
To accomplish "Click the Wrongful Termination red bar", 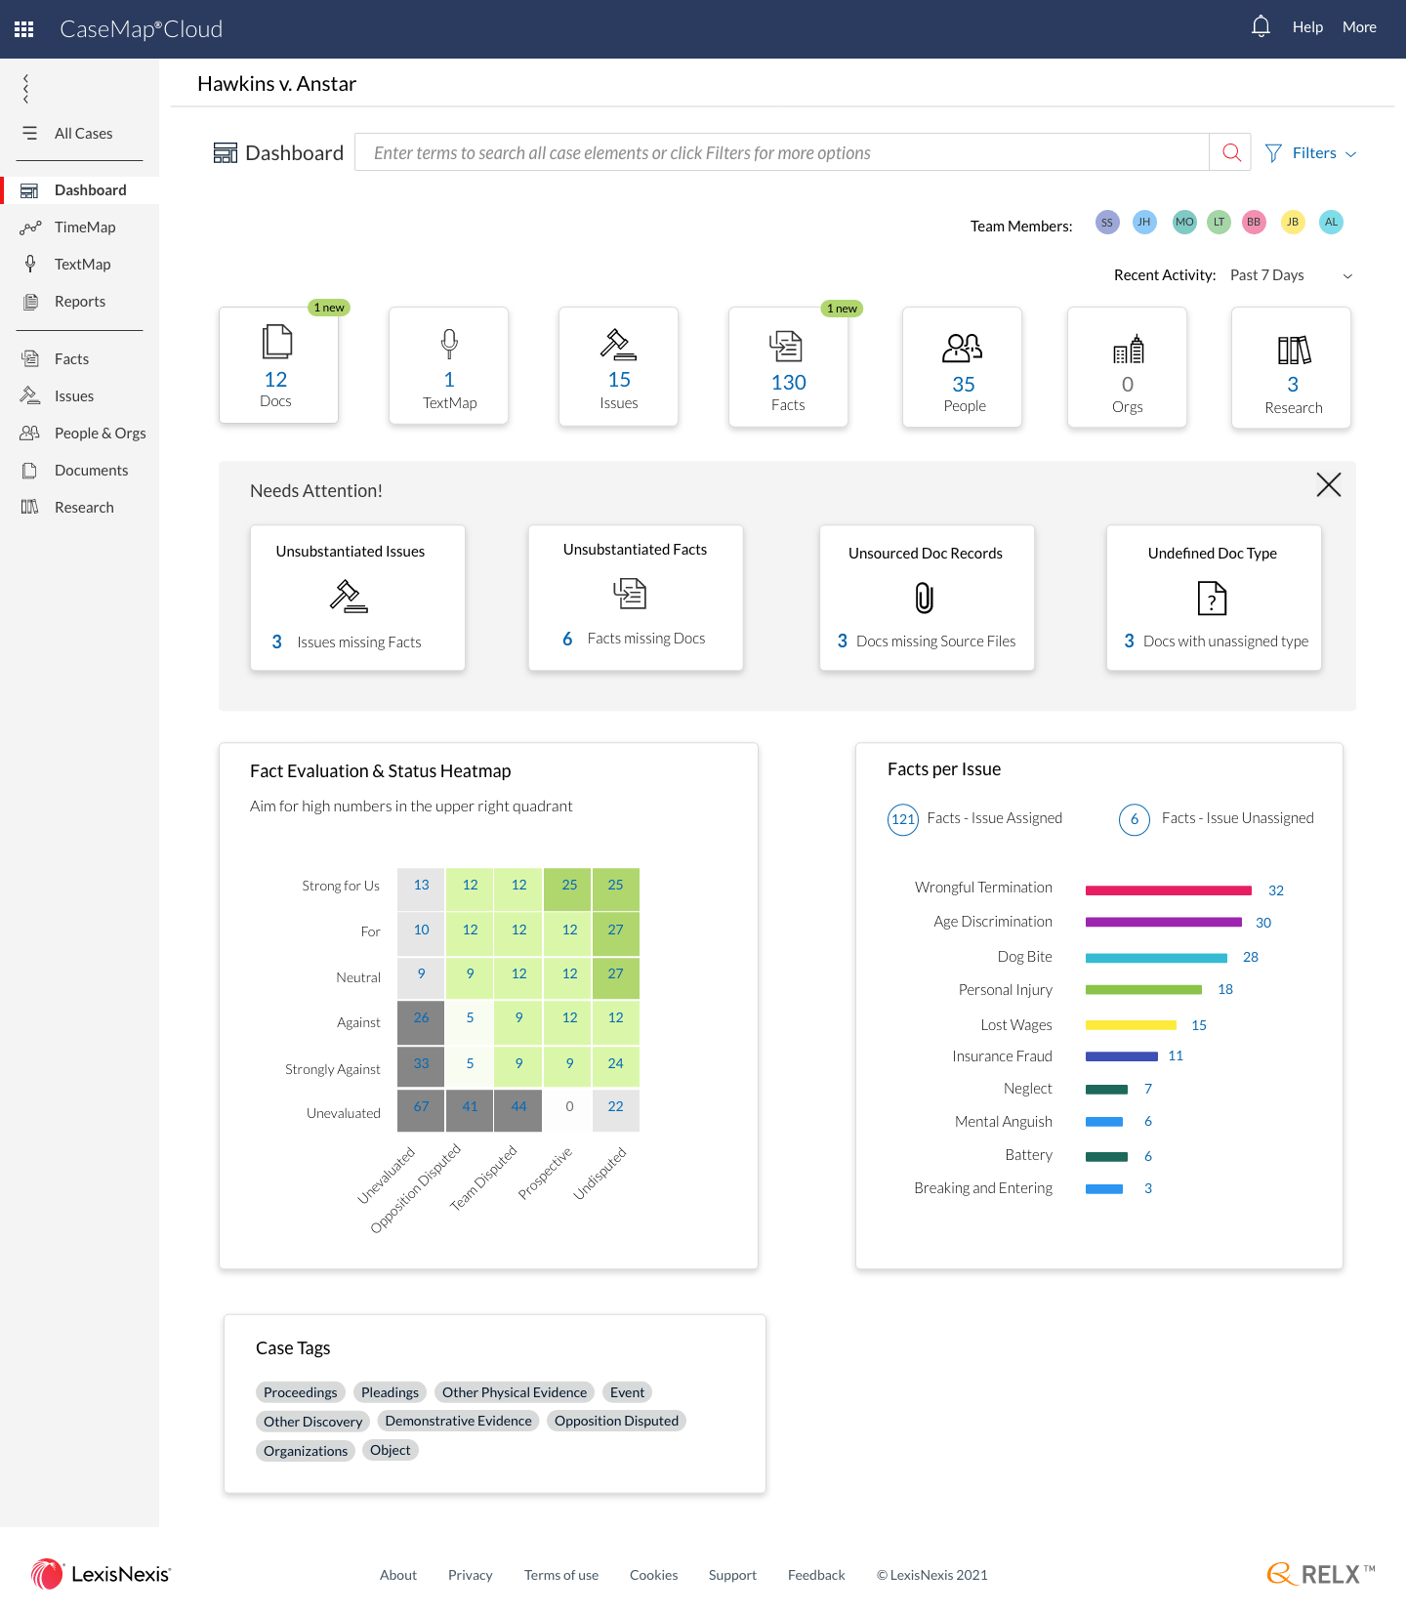I will coord(1168,890).
